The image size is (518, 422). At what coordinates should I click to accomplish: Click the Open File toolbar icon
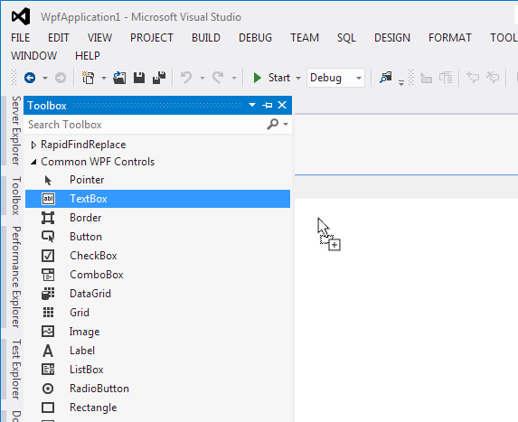119,78
